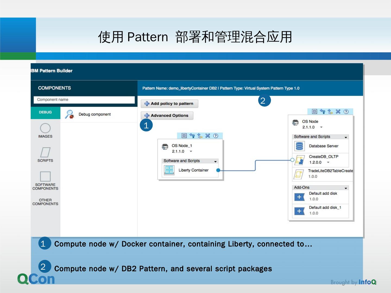Click the Database Server component icon
This screenshot has width=391, height=293.
tap(299, 146)
